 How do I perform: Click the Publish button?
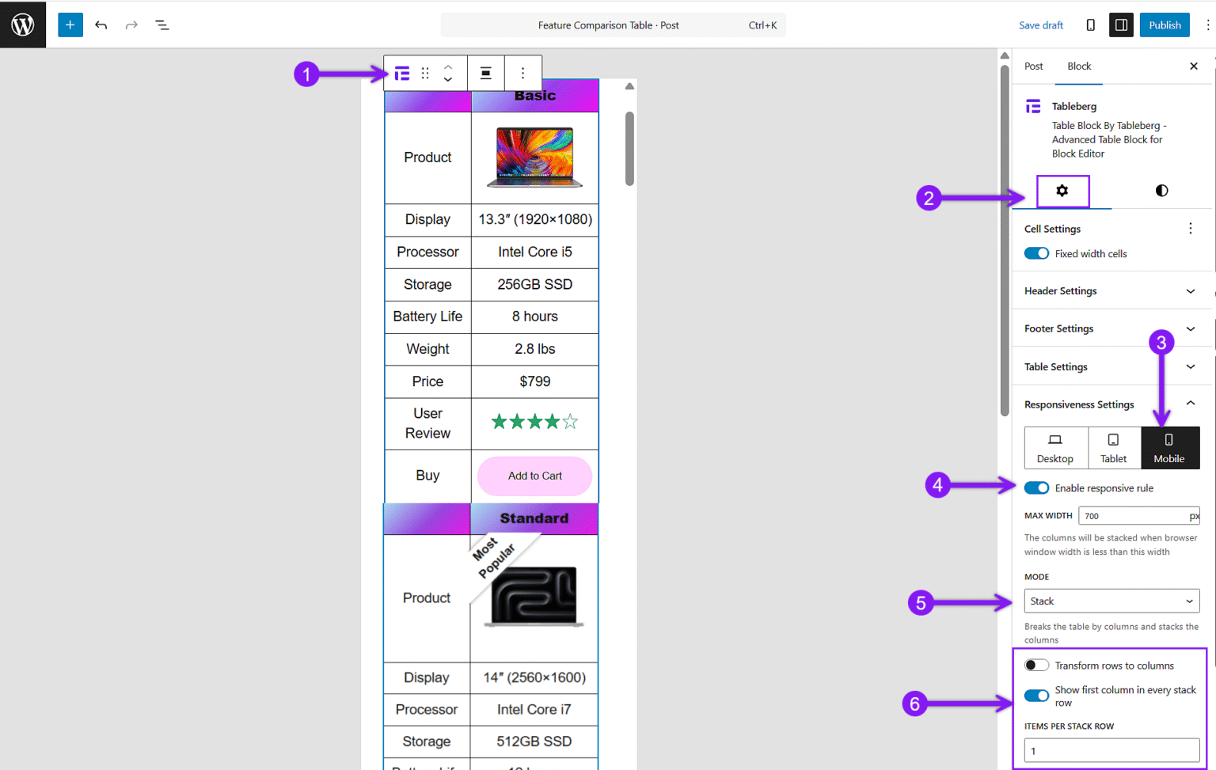[x=1164, y=25]
